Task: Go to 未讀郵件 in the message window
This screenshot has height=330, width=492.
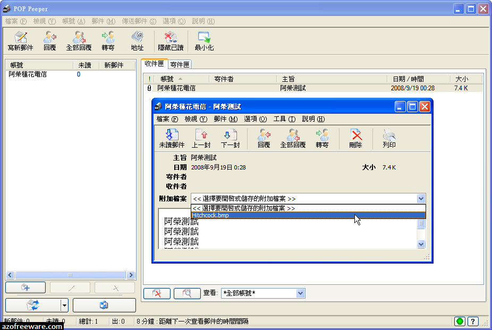Action: [x=172, y=138]
